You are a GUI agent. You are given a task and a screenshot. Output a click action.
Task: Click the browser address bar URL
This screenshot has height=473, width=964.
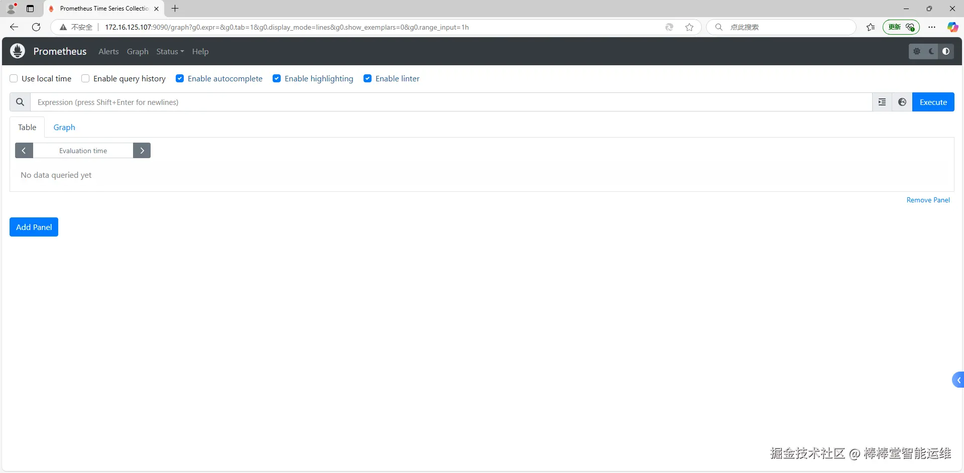(287, 27)
